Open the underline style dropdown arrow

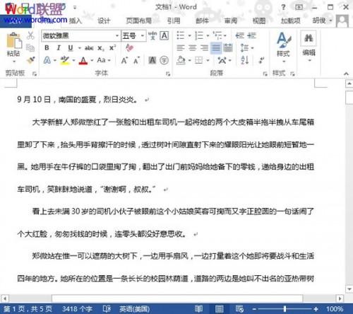(80, 48)
